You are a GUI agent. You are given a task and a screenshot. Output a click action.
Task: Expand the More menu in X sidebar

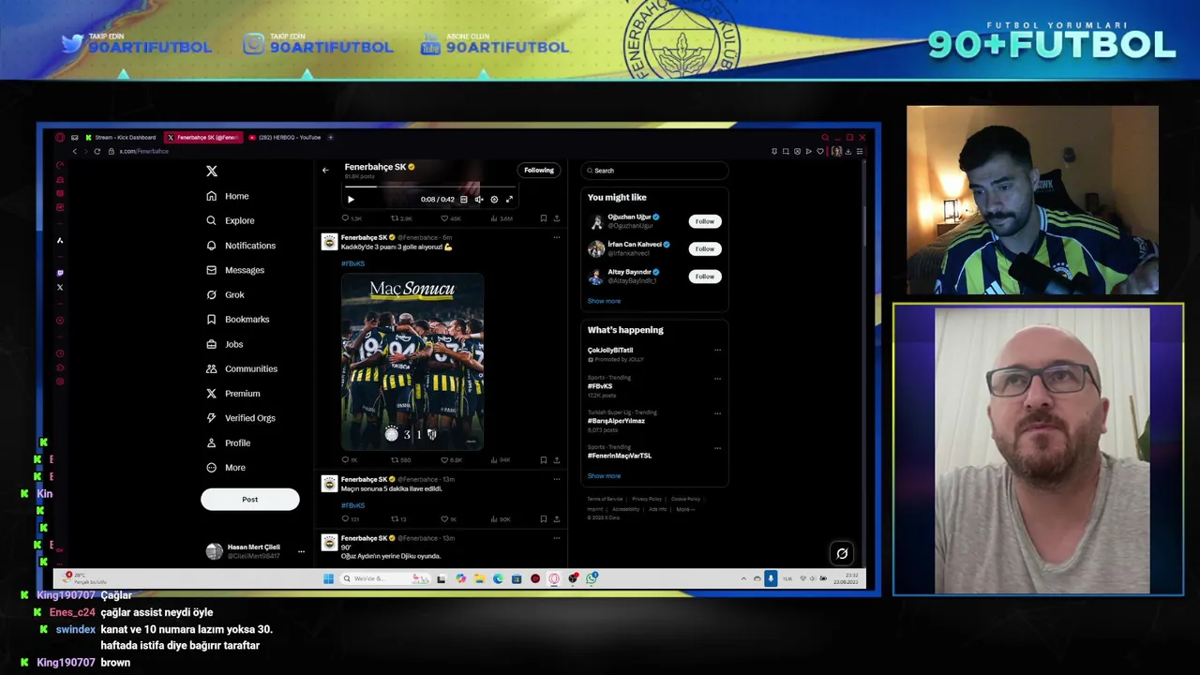click(226, 467)
